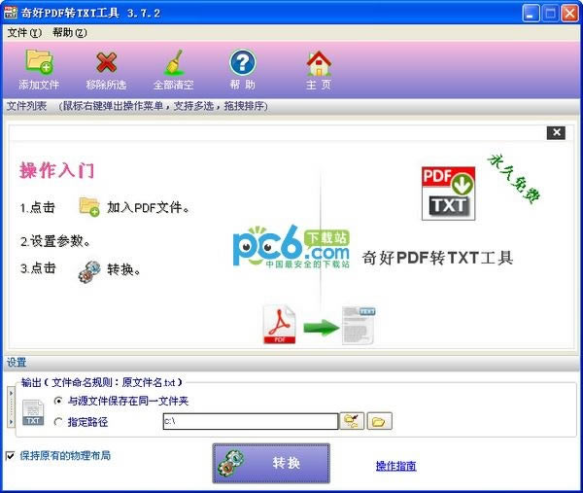Click the folder icon next to 1.点击
Image resolution: width=583 pixels, height=493 pixels.
(x=89, y=207)
